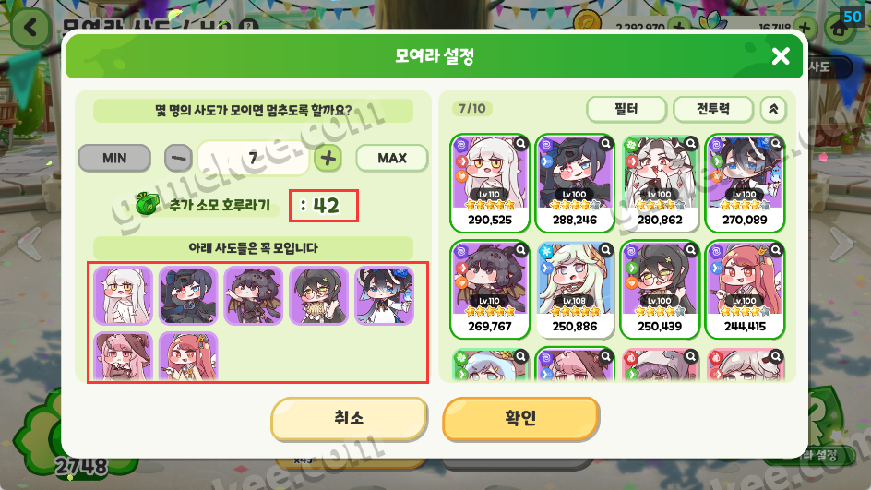Image resolution: width=871 pixels, height=490 pixels.
Task: Open the 필터 filter options
Action: (626, 109)
